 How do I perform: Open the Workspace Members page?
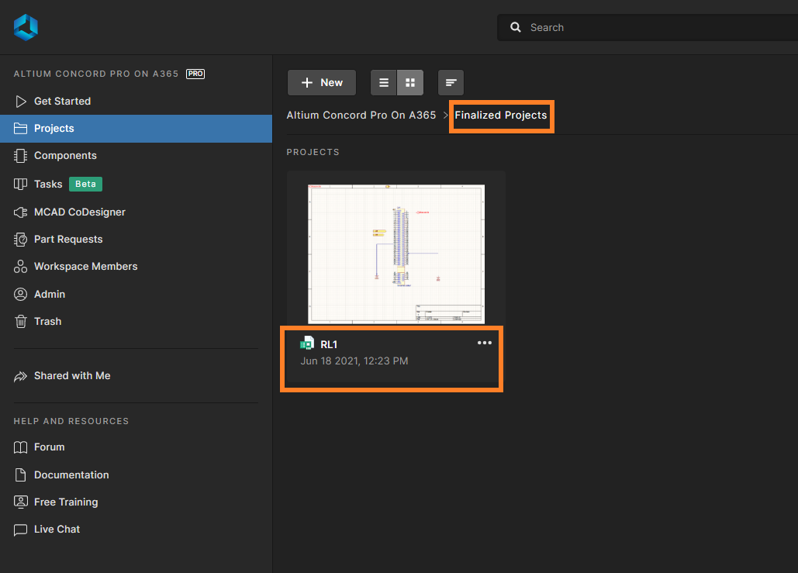[x=87, y=266]
